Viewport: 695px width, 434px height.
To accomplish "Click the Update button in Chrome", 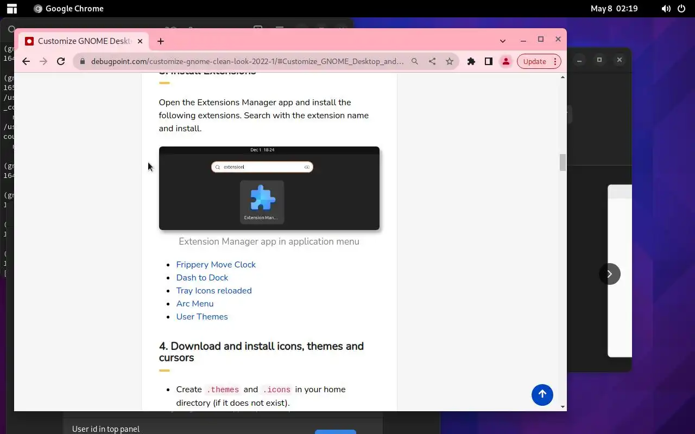I will coord(534,61).
